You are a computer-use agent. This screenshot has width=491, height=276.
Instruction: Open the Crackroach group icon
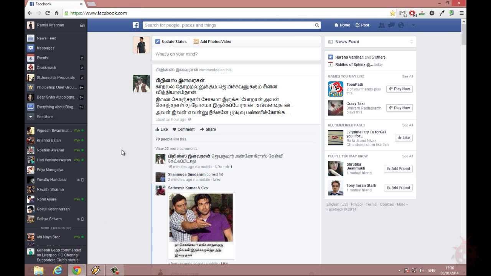pos(31,67)
